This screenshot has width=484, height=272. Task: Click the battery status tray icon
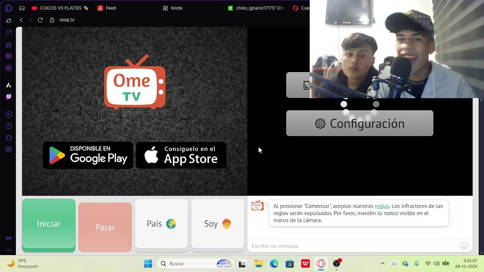(446, 264)
